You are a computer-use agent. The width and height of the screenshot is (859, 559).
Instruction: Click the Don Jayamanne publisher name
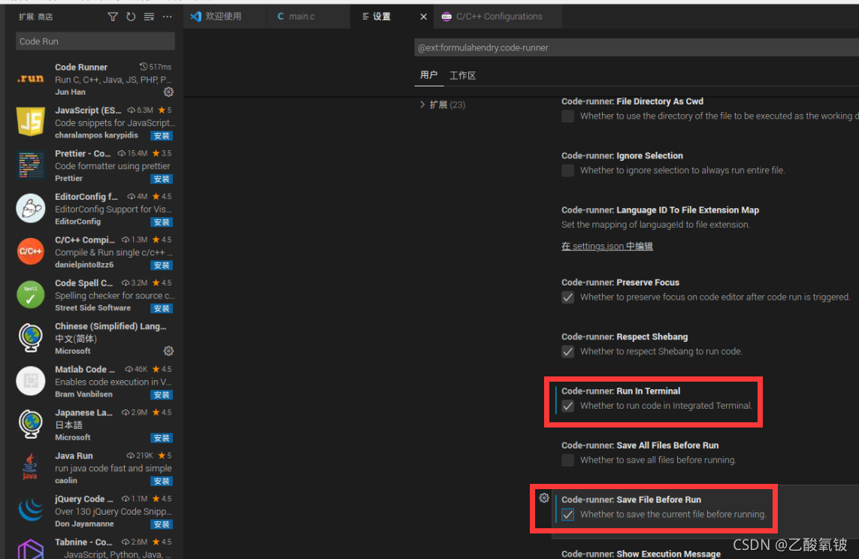[x=84, y=524]
